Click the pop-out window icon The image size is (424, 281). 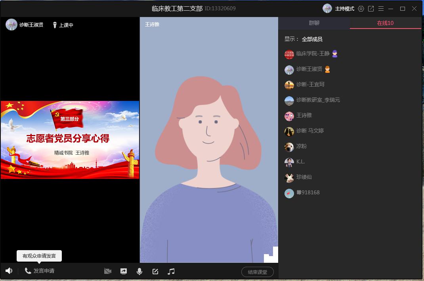point(371,9)
